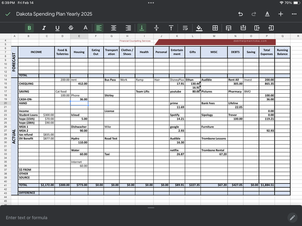
Task: Click the $877.00 DV Benefit amount
Action: [x=47, y=138]
